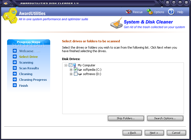Select the softpedia (C:) tree label
Viewport: 191px width, 140px height.
pos(92,70)
